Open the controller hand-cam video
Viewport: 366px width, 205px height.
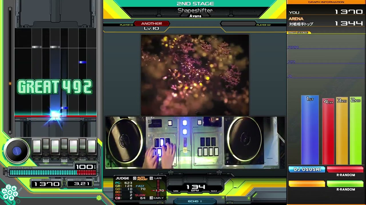195,142
